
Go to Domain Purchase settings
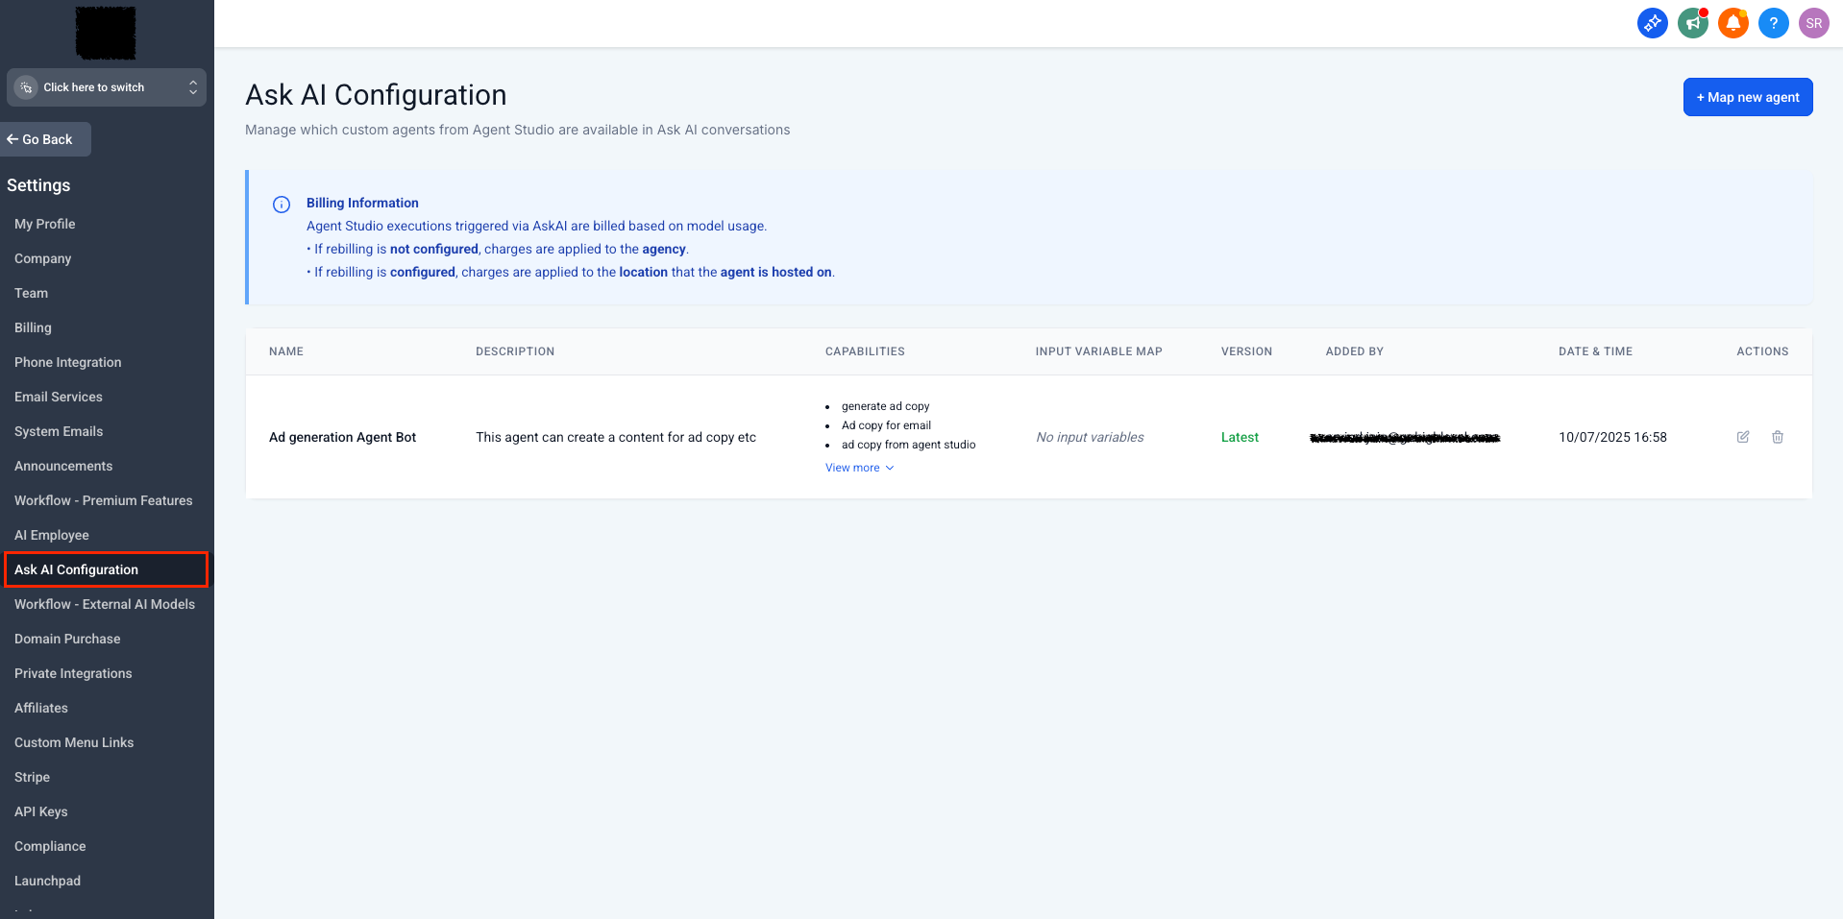click(x=67, y=639)
